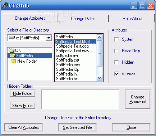This screenshot has width=156, height=136.
Task: Minimize the CT Attrib window
Action: point(134,6)
